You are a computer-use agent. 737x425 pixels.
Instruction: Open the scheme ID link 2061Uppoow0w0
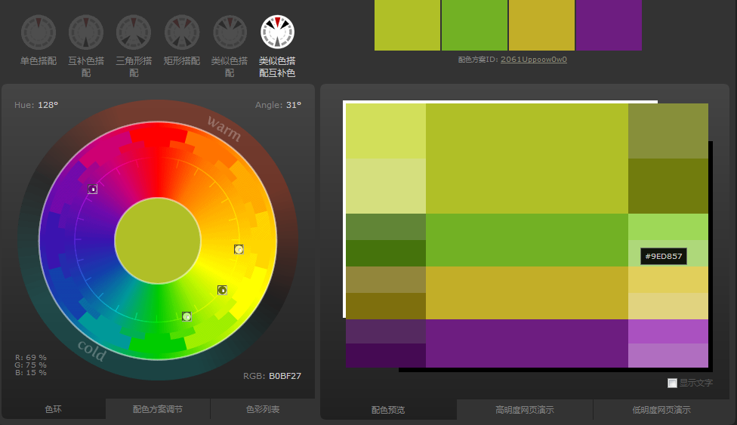(x=533, y=59)
